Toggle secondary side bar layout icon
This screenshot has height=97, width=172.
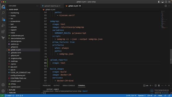(x=166, y=2)
